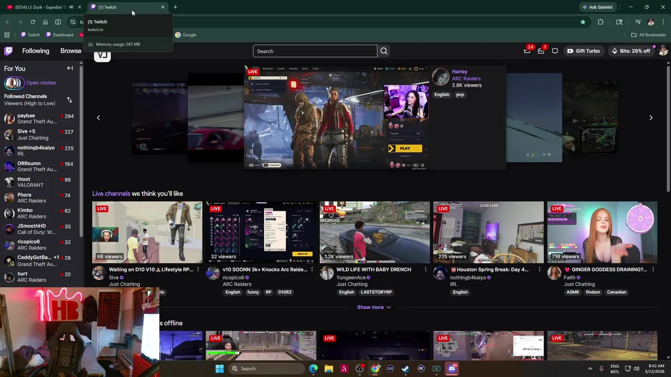This screenshot has width=671, height=377.
Task: Open site information icon in address bar
Action: pyautogui.click(x=73, y=22)
